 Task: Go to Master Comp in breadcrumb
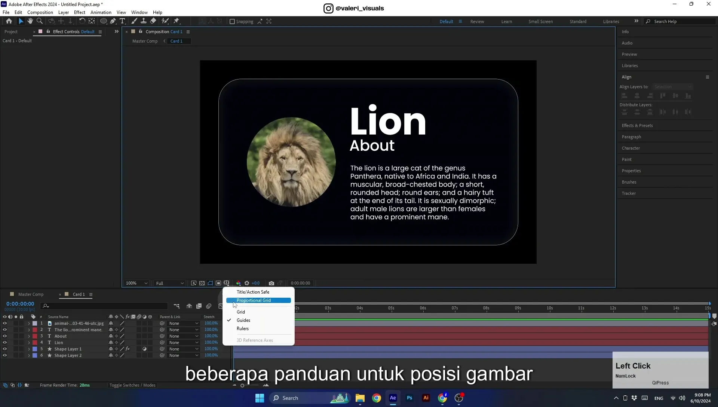(x=145, y=41)
